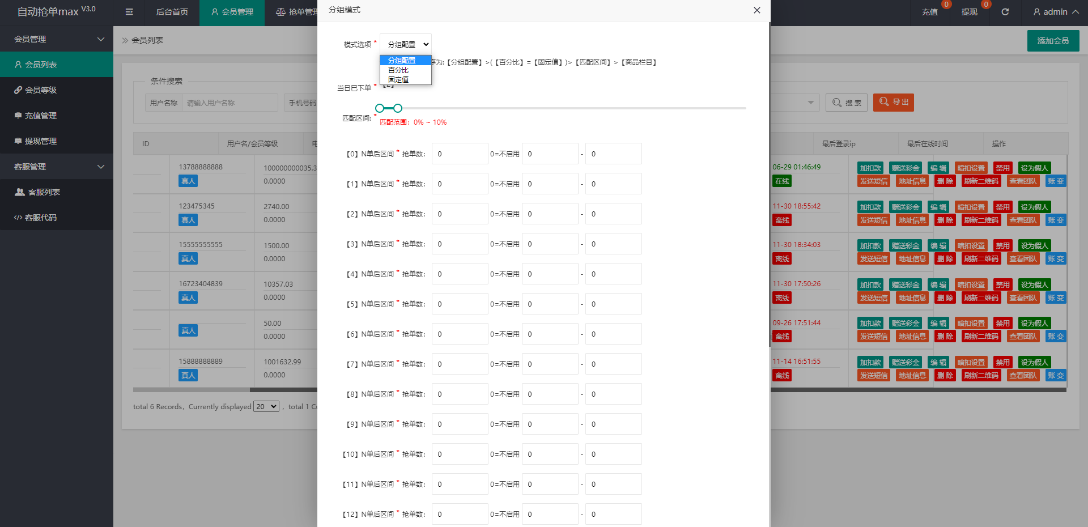Open 充值管理 in the sidebar
Screen dimensions: 1088x527
[57, 116]
